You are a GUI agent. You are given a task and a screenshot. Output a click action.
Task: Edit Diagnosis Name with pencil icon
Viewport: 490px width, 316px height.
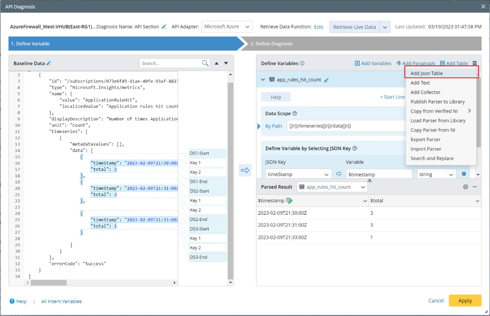[x=164, y=27]
